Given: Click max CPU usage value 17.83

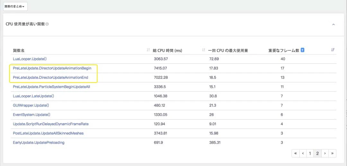Looking at the screenshot, I should click(x=214, y=68).
